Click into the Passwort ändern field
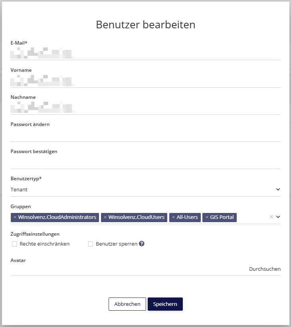Viewport: 291px width, 327px height. point(145,135)
